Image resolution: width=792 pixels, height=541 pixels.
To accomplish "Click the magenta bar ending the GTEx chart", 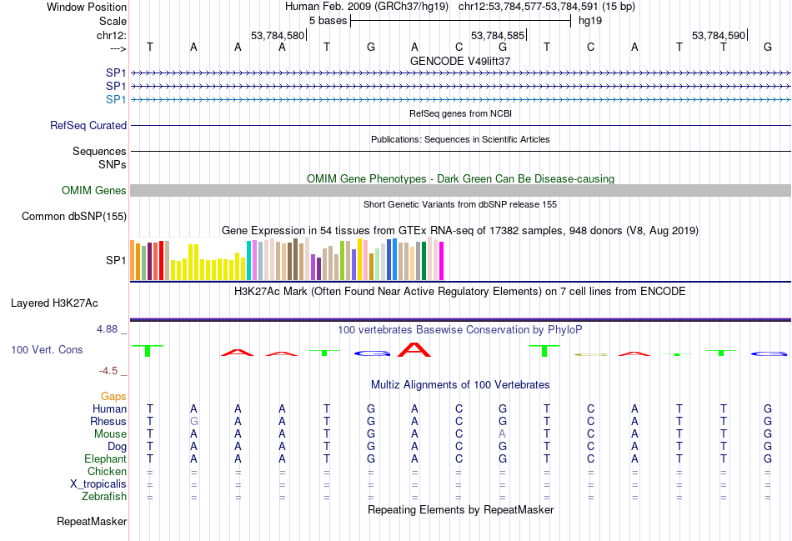I will [442, 261].
